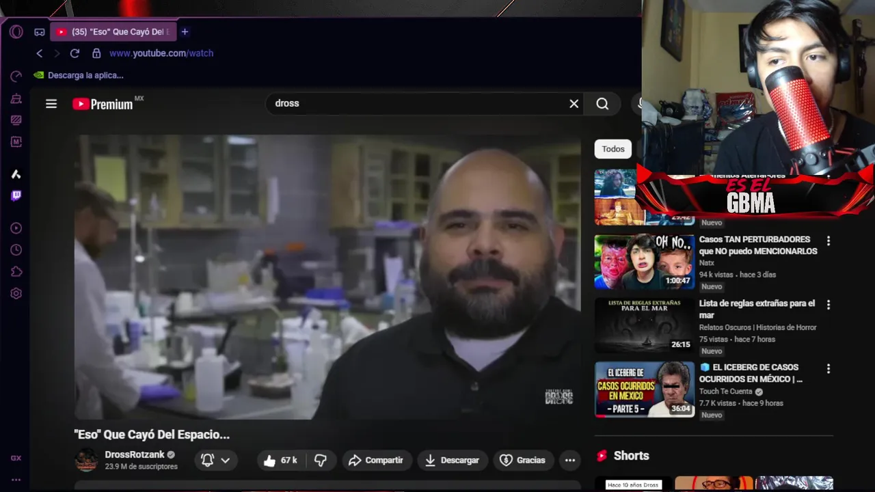Open 'Lista de reglas extrañas para el mar' title

tap(757, 309)
